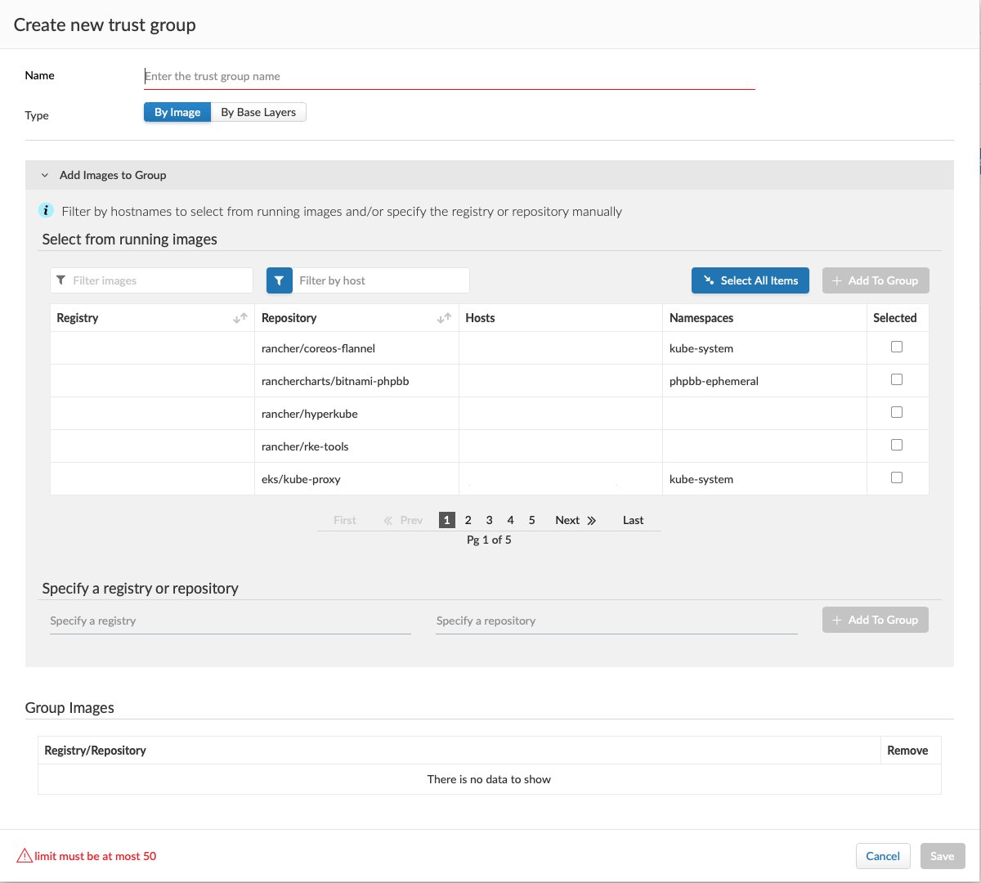Image resolution: width=981 pixels, height=883 pixels.
Task: Click the Registry column sort arrows
Action: coord(240,318)
